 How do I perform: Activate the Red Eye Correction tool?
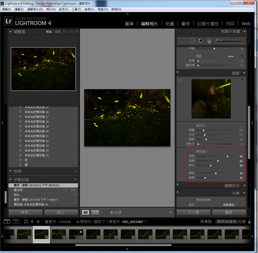[x=201, y=41]
